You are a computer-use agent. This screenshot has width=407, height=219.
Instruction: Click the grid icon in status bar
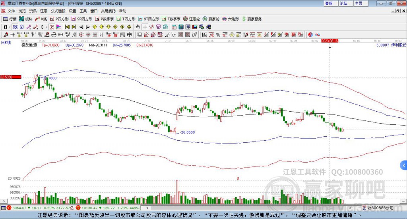pos(3,208)
